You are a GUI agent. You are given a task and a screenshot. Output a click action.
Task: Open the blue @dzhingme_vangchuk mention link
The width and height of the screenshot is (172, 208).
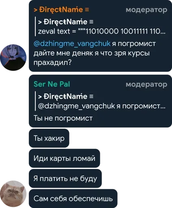coord(72,44)
